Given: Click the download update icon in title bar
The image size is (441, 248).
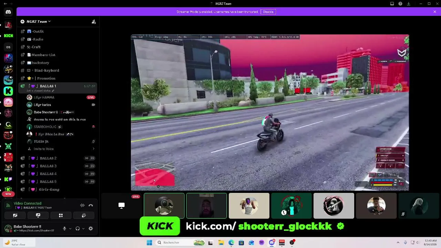Looking at the screenshot, I should point(409,4).
